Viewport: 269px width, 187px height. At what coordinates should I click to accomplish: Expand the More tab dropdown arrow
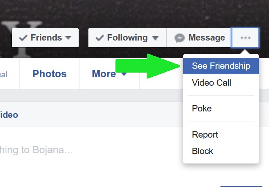(124, 74)
